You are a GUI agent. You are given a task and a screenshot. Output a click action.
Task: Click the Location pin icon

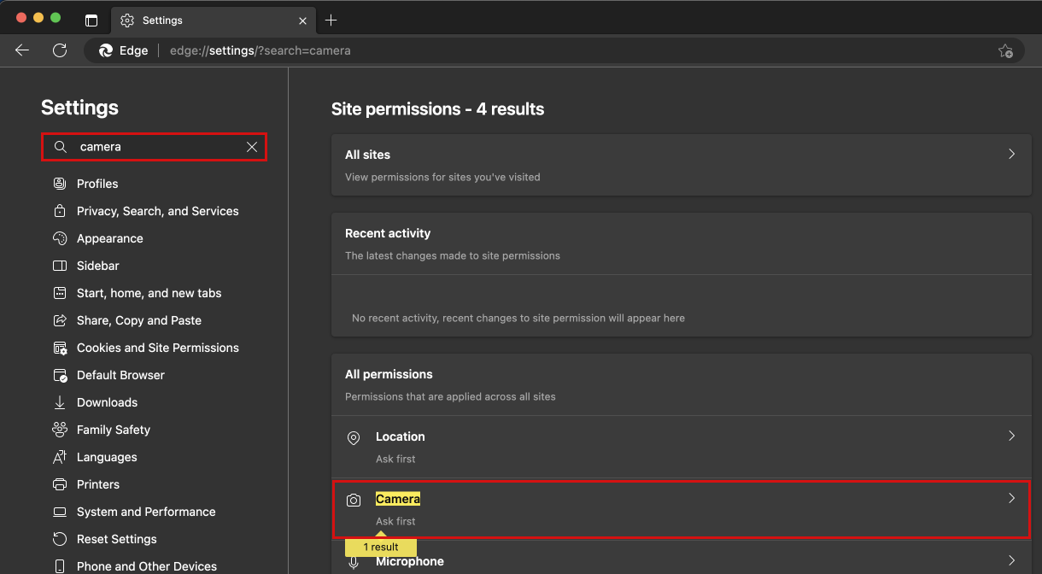click(x=354, y=438)
